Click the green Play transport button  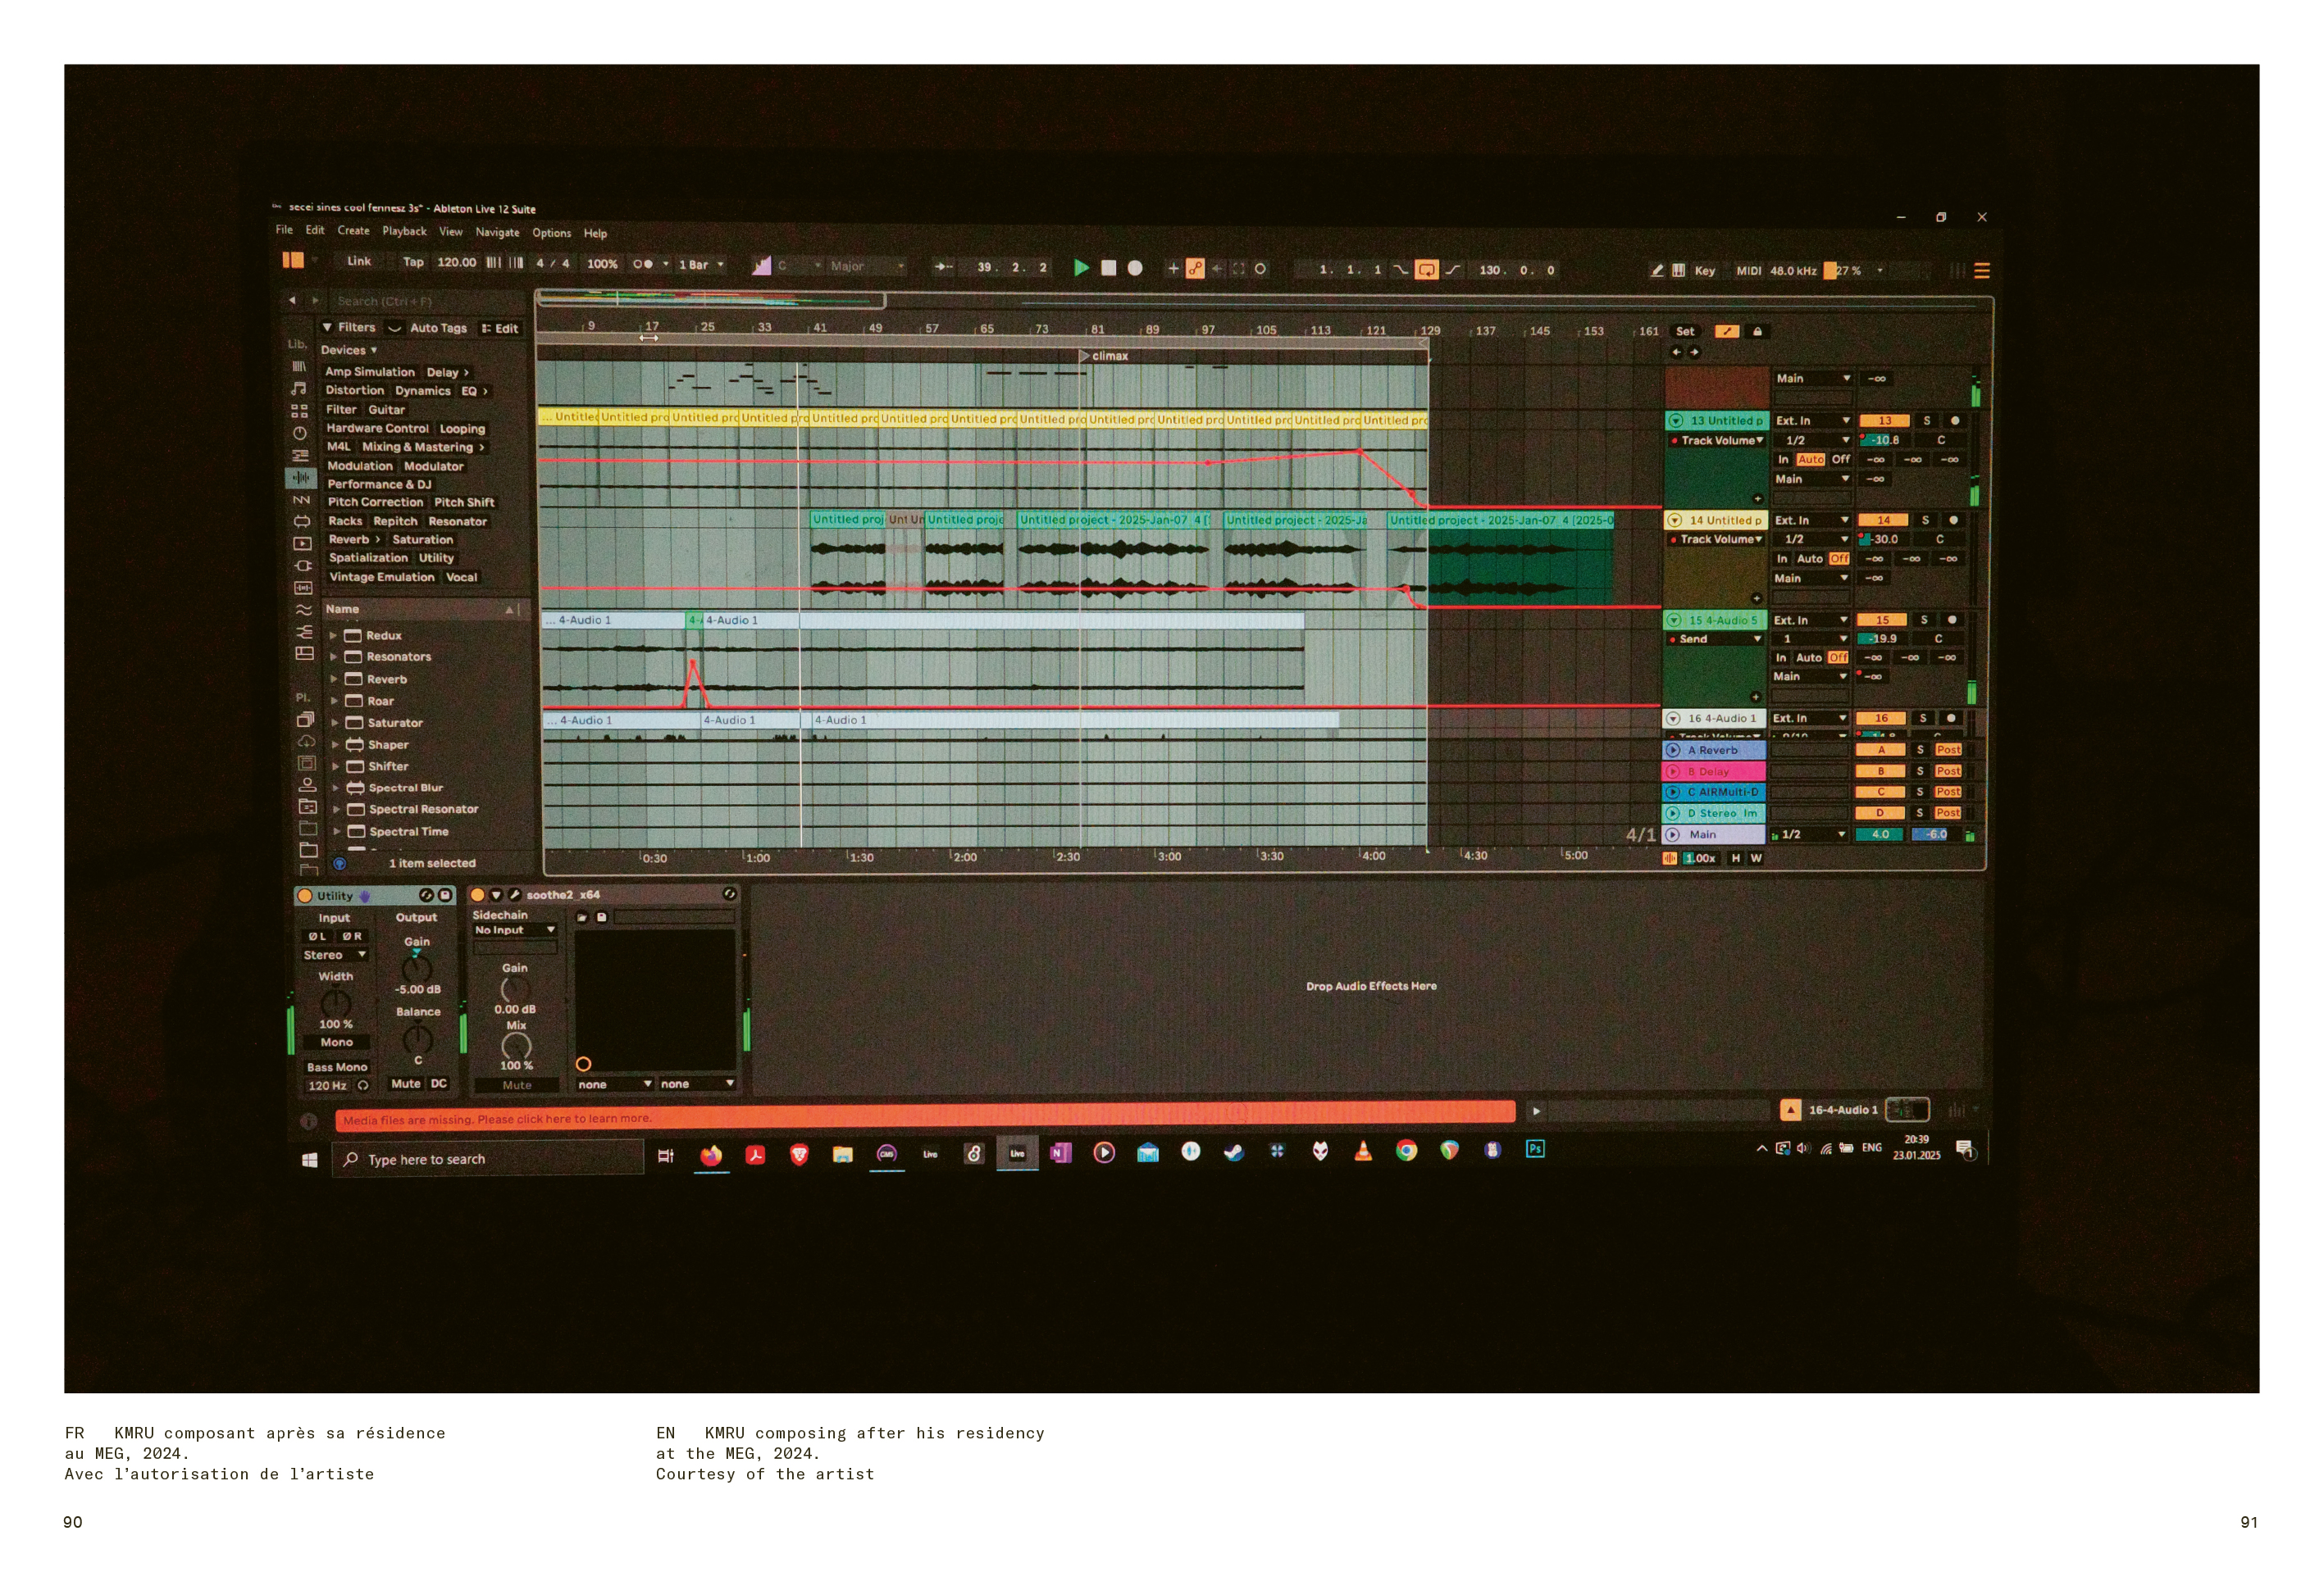(x=1081, y=268)
